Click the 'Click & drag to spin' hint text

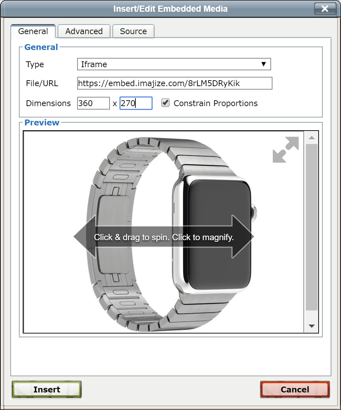(x=164, y=237)
